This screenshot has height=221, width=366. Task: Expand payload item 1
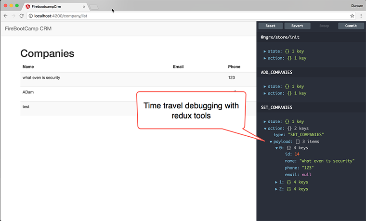[276, 182]
